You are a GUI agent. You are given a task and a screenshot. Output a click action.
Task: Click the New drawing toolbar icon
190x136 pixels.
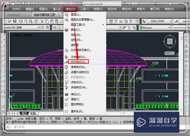5,21
